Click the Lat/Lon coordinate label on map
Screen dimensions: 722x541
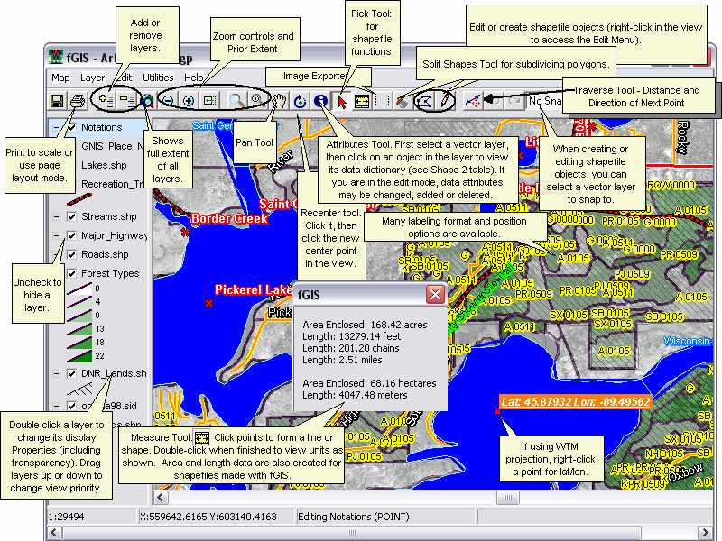[575, 401]
